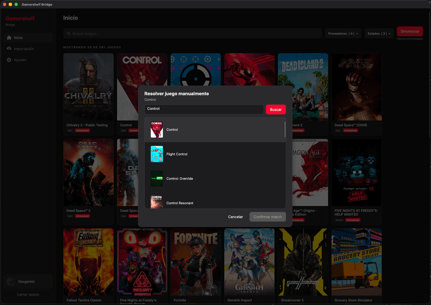Image resolution: width=431 pixels, height=305 pixels.
Task: Open the Importación sidebar section
Action: coord(24,49)
